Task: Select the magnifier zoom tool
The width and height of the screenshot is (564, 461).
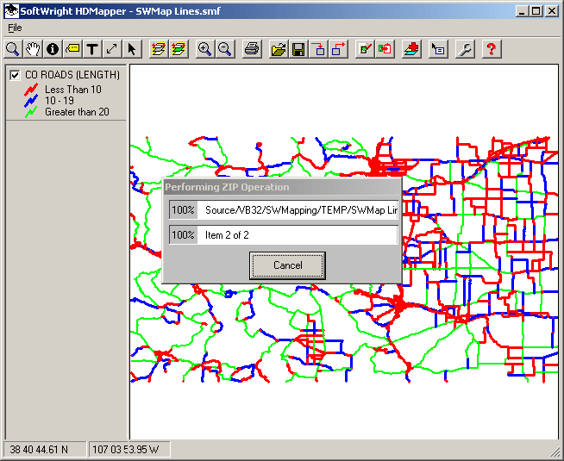Action: pyautogui.click(x=13, y=49)
